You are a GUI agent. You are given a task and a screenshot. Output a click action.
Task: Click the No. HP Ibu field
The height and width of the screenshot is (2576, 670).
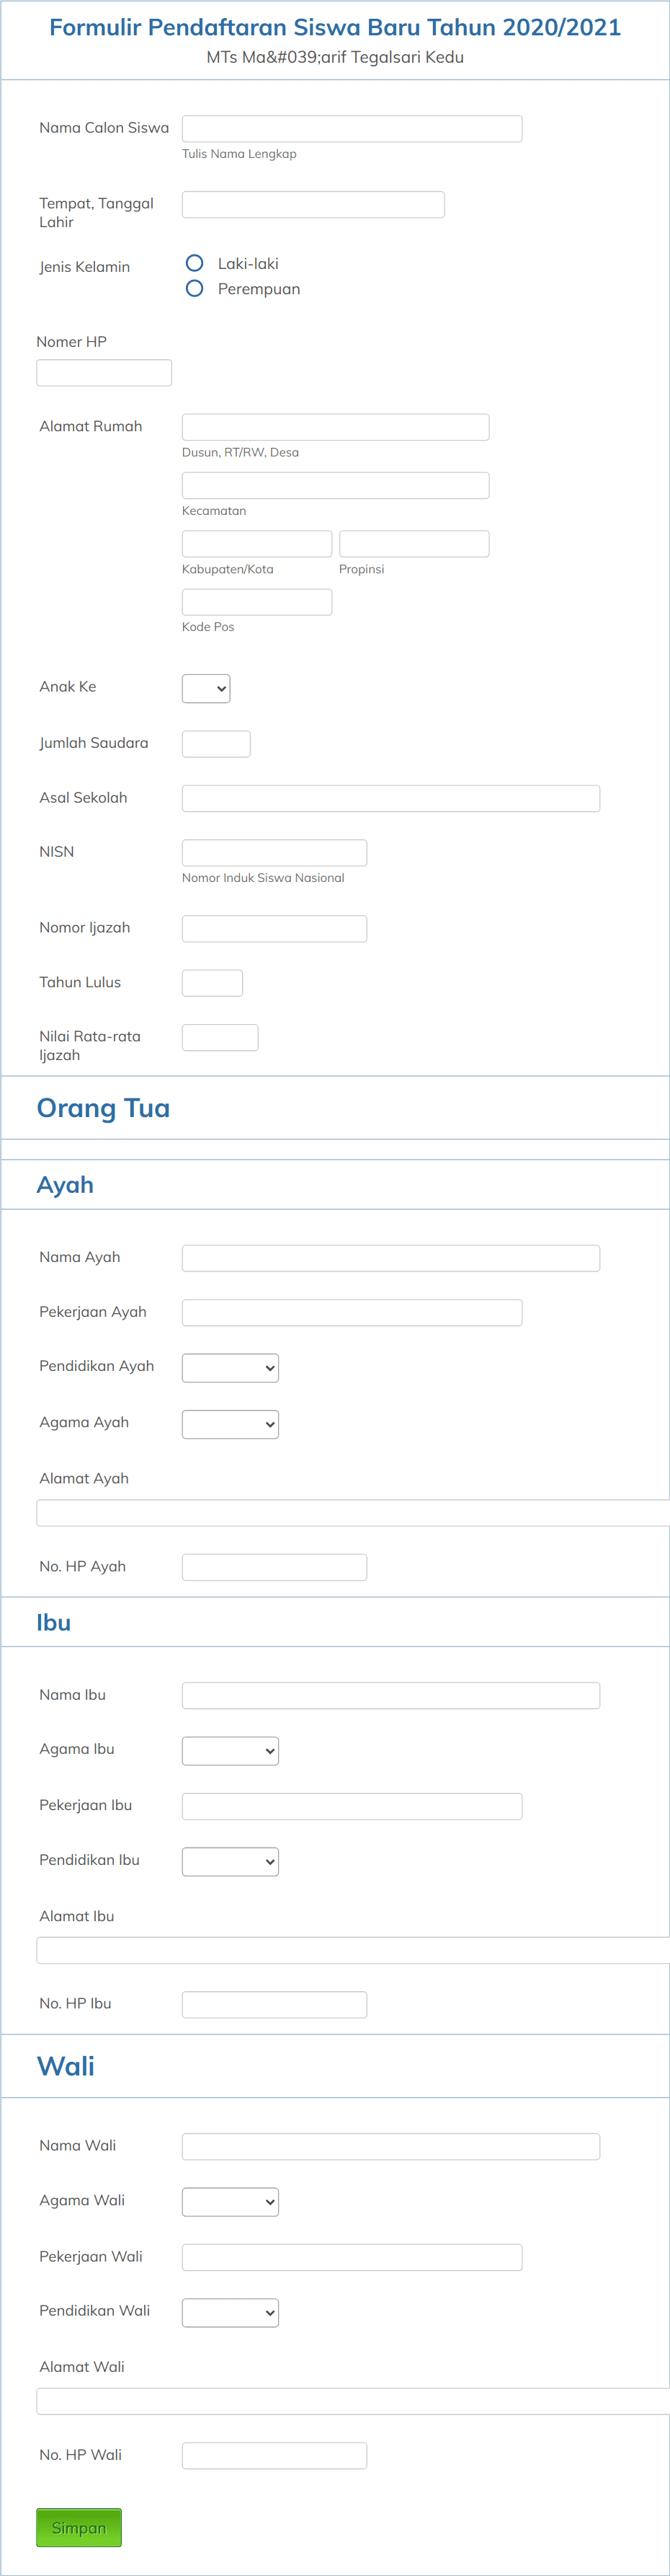(x=274, y=2004)
